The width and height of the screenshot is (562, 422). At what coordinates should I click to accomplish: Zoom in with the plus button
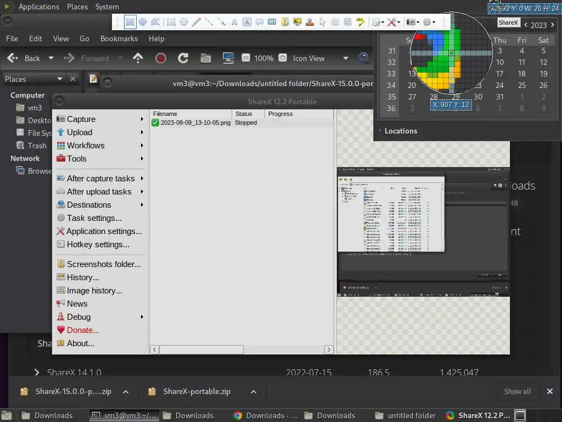[283, 58]
